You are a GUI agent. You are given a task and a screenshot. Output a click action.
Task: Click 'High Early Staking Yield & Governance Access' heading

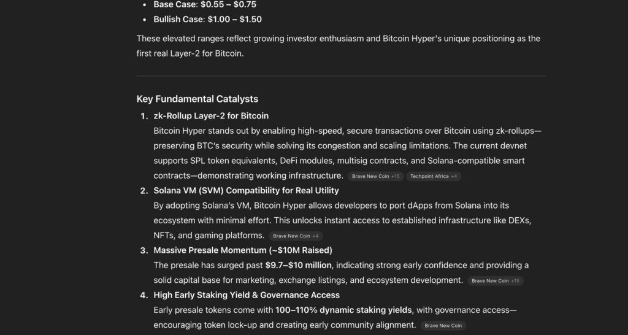coord(247,295)
